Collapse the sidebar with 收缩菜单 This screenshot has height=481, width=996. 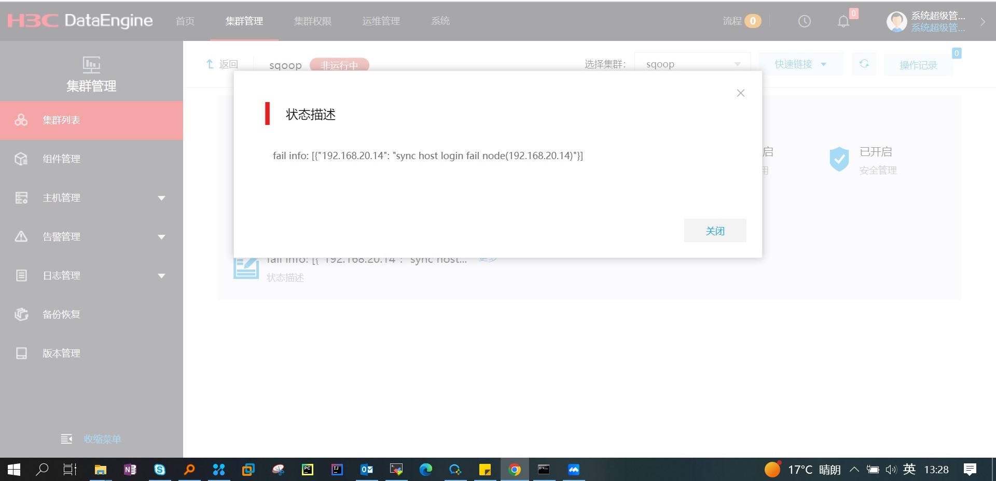click(x=91, y=439)
